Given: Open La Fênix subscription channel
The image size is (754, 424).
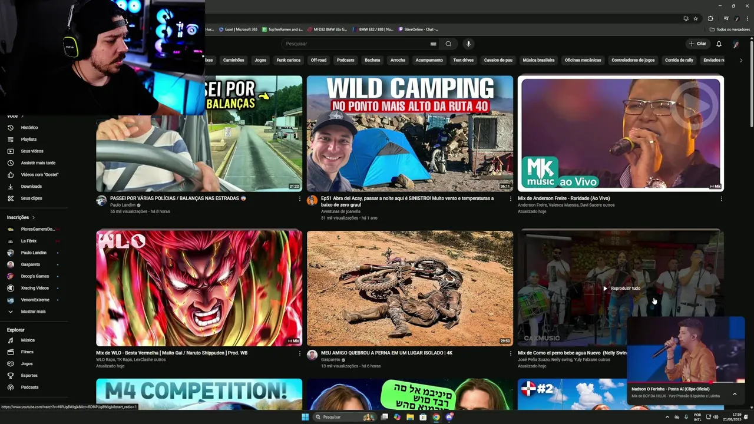Looking at the screenshot, I should coord(29,241).
